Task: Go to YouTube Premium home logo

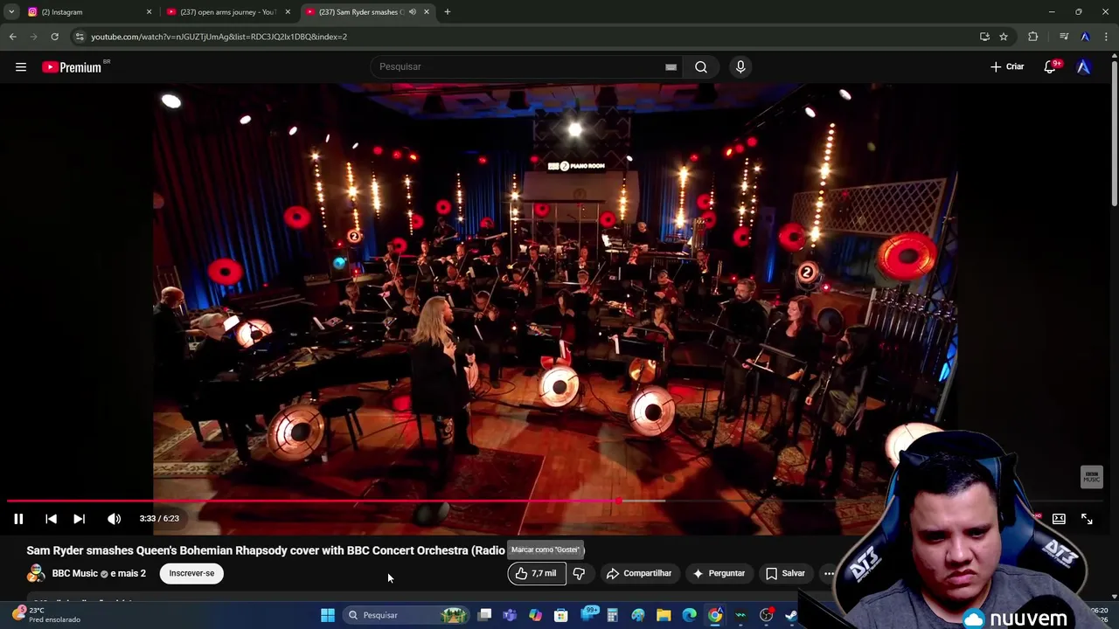Action: coord(73,67)
